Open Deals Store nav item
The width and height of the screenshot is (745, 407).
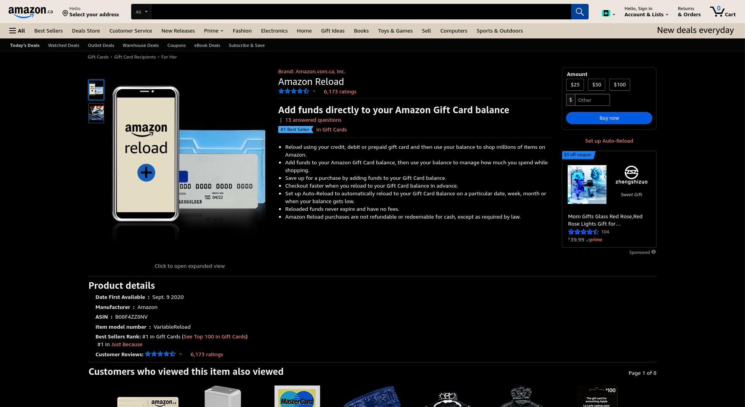(x=86, y=31)
